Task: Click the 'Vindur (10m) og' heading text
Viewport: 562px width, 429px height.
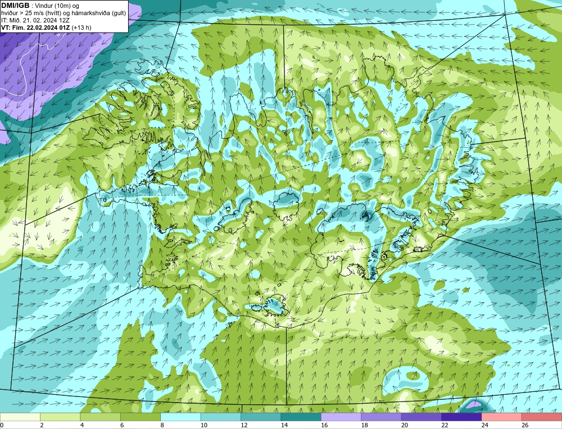Action: [x=58, y=6]
